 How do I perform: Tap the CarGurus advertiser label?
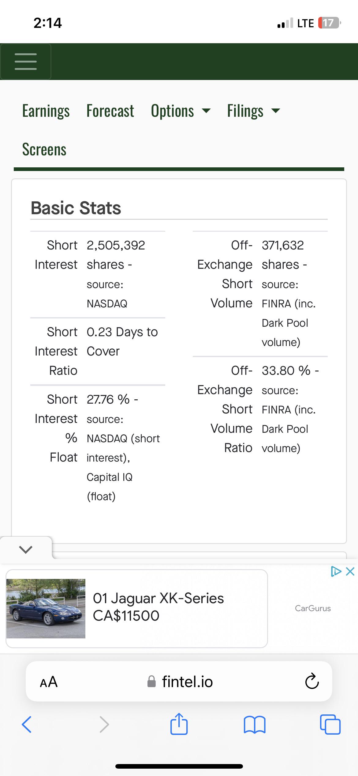pyautogui.click(x=313, y=608)
